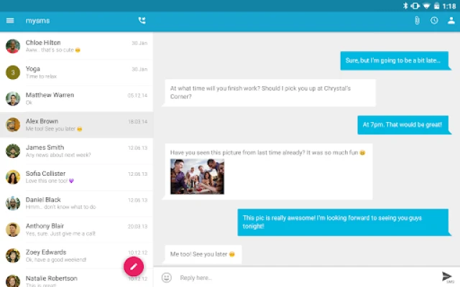
Task: Send the message with arrow icon
Action: [447, 277]
